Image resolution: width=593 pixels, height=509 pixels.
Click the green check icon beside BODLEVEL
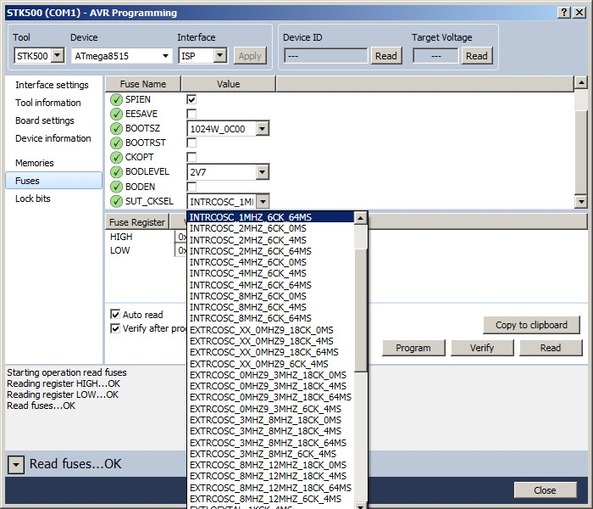(116, 172)
